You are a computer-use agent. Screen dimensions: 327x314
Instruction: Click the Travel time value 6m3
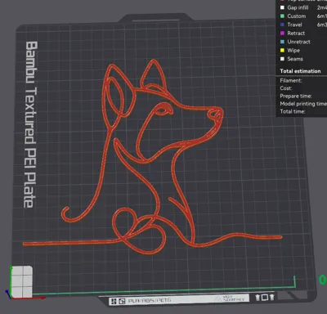pos(322,25)
